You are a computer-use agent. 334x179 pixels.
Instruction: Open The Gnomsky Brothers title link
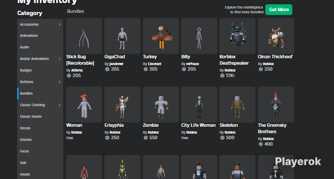click(x=272, y=128)
